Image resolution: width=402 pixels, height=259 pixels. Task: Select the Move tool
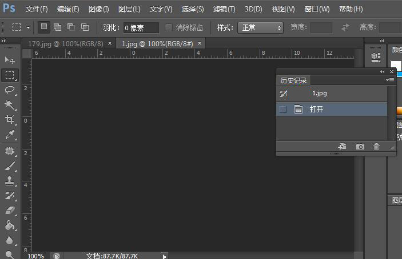click(x=10, y=60)
